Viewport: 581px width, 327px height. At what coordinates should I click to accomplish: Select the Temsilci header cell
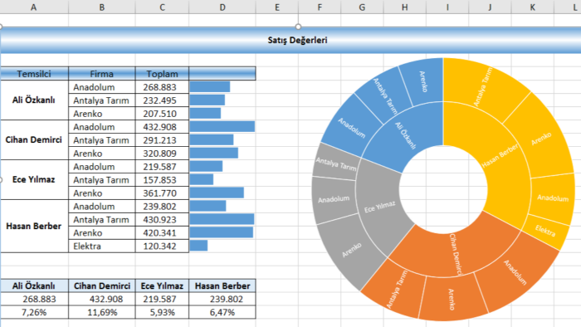[x=34, y=74]
